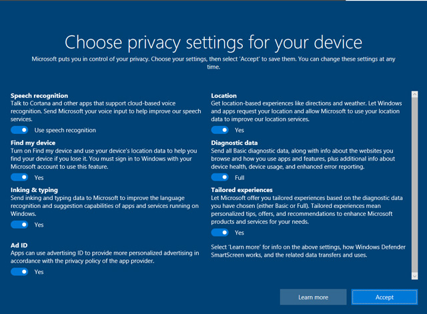Click the 'Send inking and typing data' description
The height and width of the screenshot is (314, 427).
(x=105, y=206)
